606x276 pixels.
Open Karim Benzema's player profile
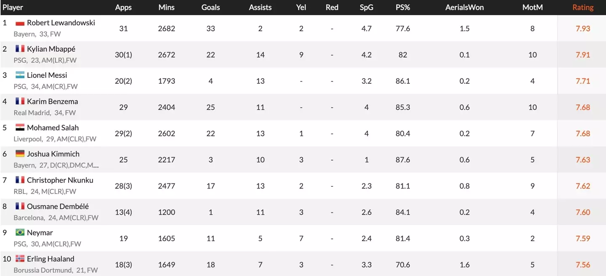[52, 101]
